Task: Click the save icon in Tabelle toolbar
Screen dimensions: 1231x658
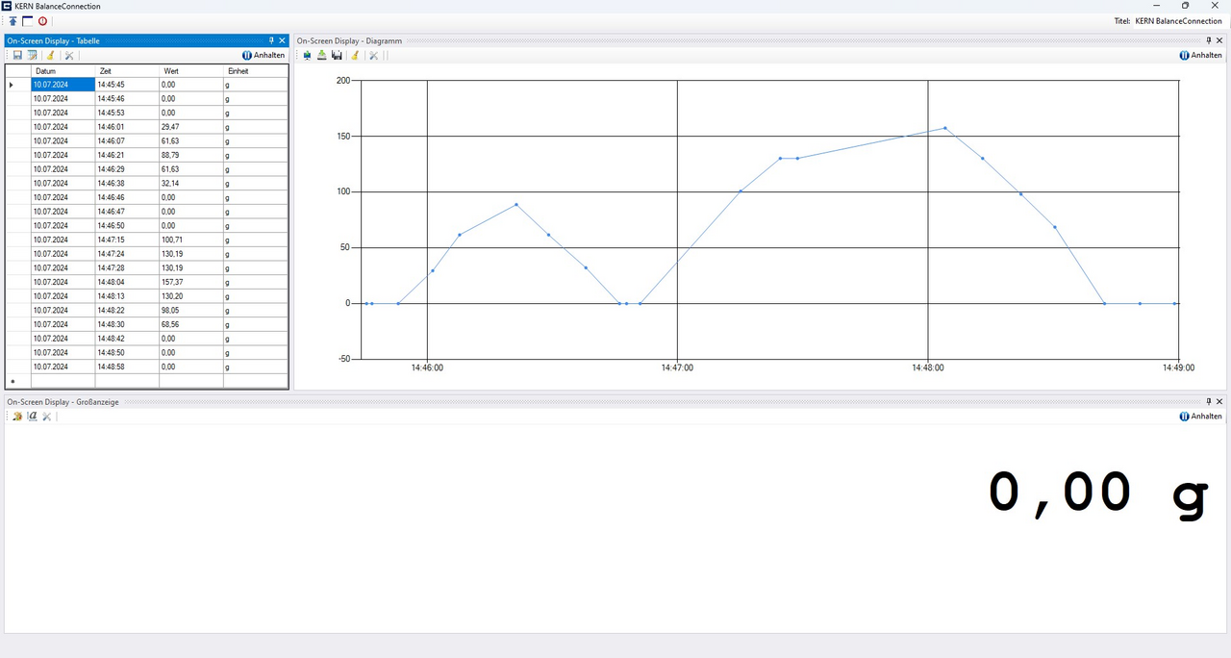Action: (x=17, y=56)
